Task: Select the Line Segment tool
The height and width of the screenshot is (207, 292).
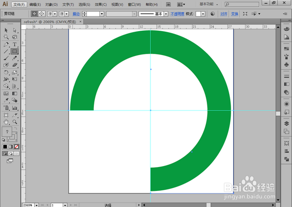Action: 6,51
